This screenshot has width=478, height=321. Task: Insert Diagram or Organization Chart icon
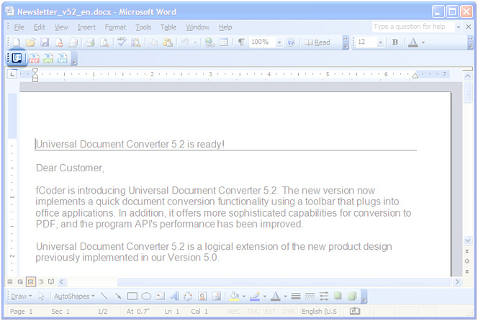[188, 297]
